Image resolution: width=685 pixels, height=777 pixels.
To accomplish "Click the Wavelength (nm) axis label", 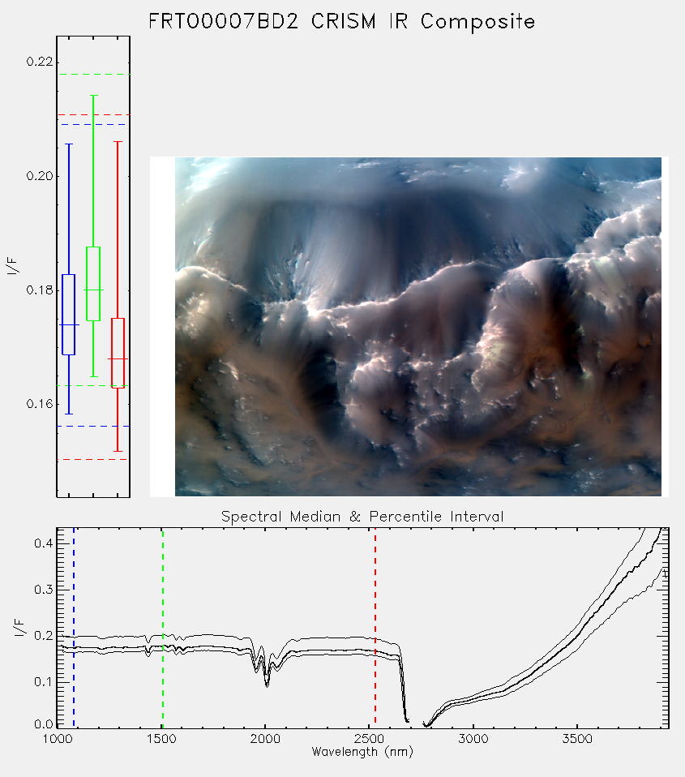I will [x=362, y=752].
